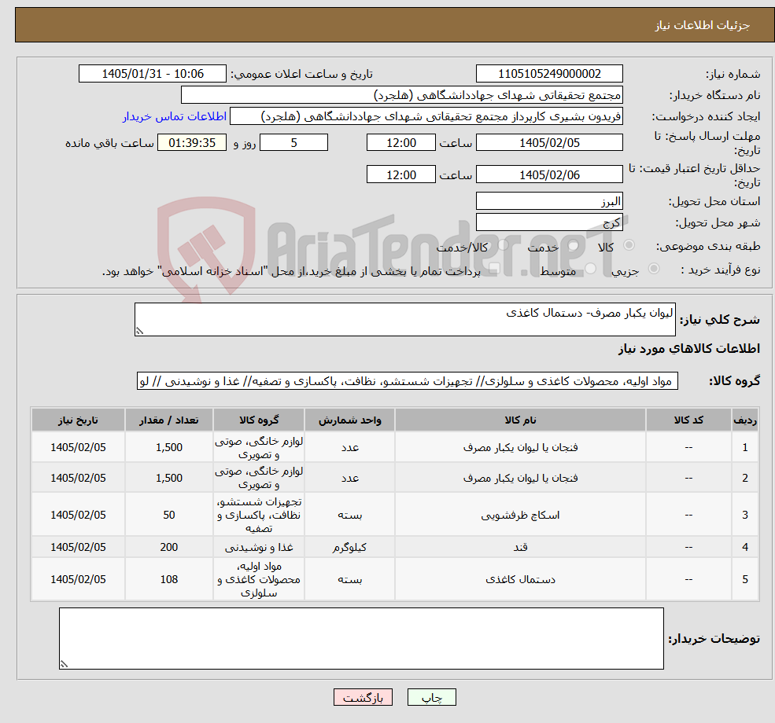The height and width of the screenshot is (723, 775).
Task: Click the remaining days field showing 5
Action: (x=293, y=142)
